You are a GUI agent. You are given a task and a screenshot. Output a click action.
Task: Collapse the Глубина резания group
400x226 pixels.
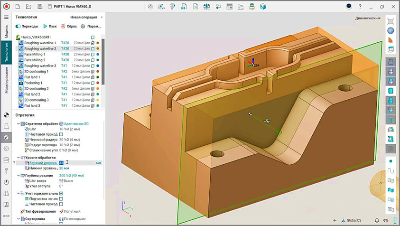[19, 176]
